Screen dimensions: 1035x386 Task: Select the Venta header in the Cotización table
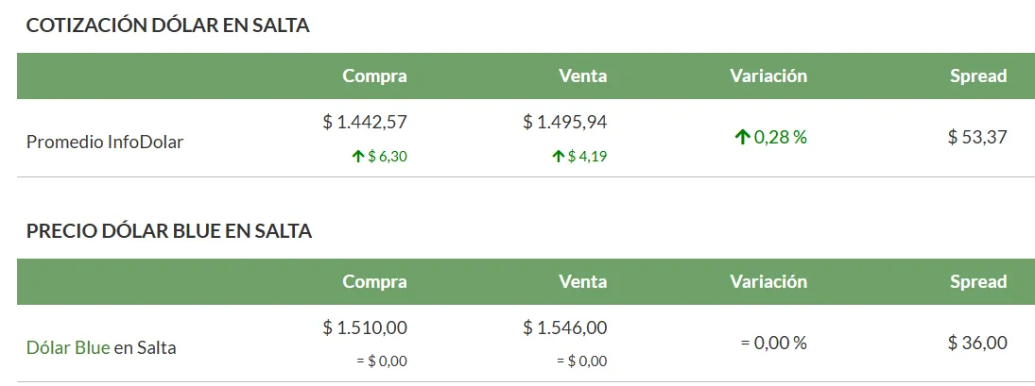(582, 76)
